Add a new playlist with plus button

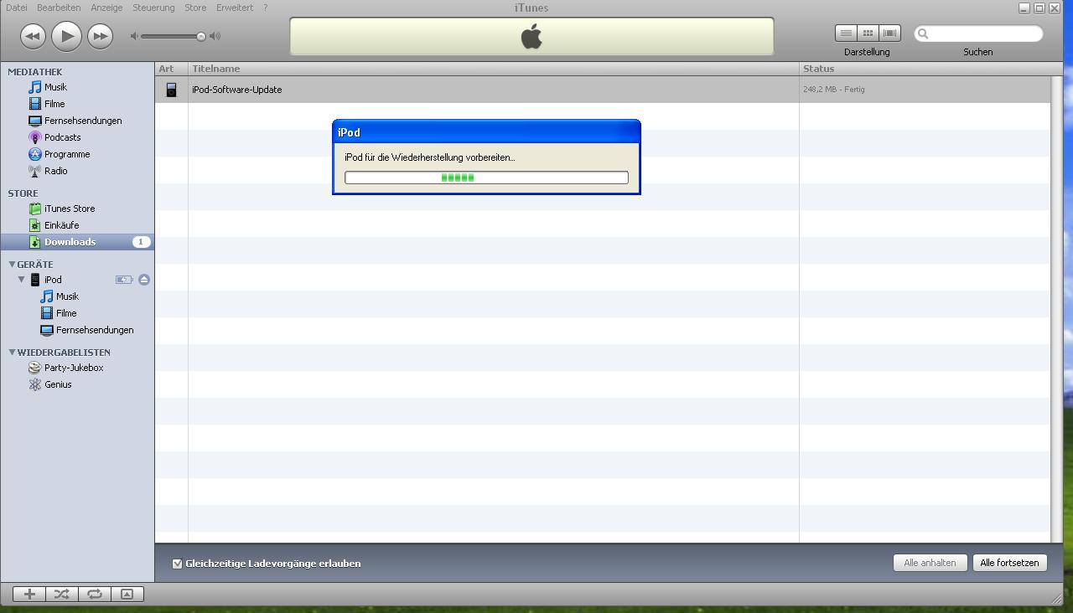tap(29, 594)
